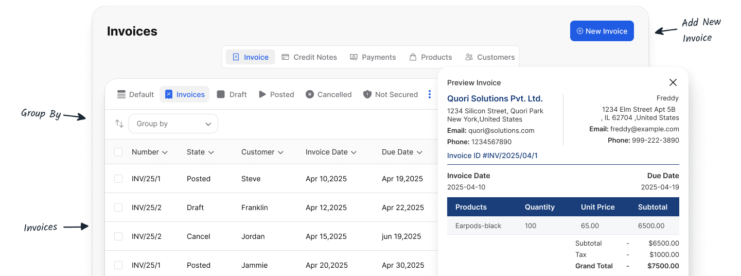
Task: Click the Products bag icon
Action: point(413,57)
